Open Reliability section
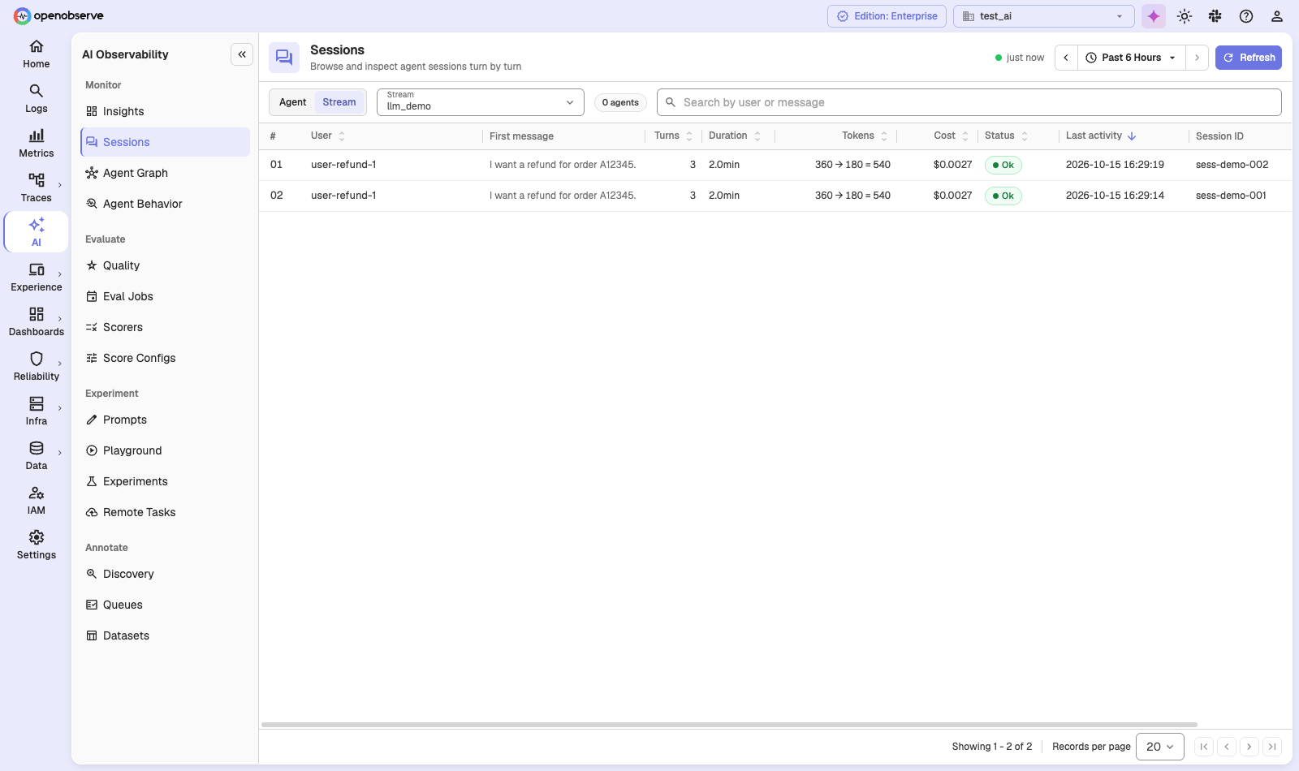This screenshot has height=771, width=1299. pyautogui.click(x=36, y=367)
